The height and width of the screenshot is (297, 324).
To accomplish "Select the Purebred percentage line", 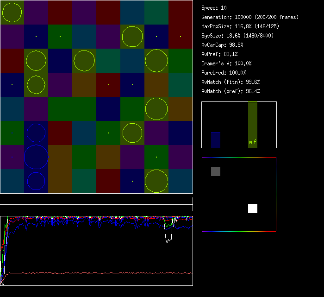I will [224, 73].
